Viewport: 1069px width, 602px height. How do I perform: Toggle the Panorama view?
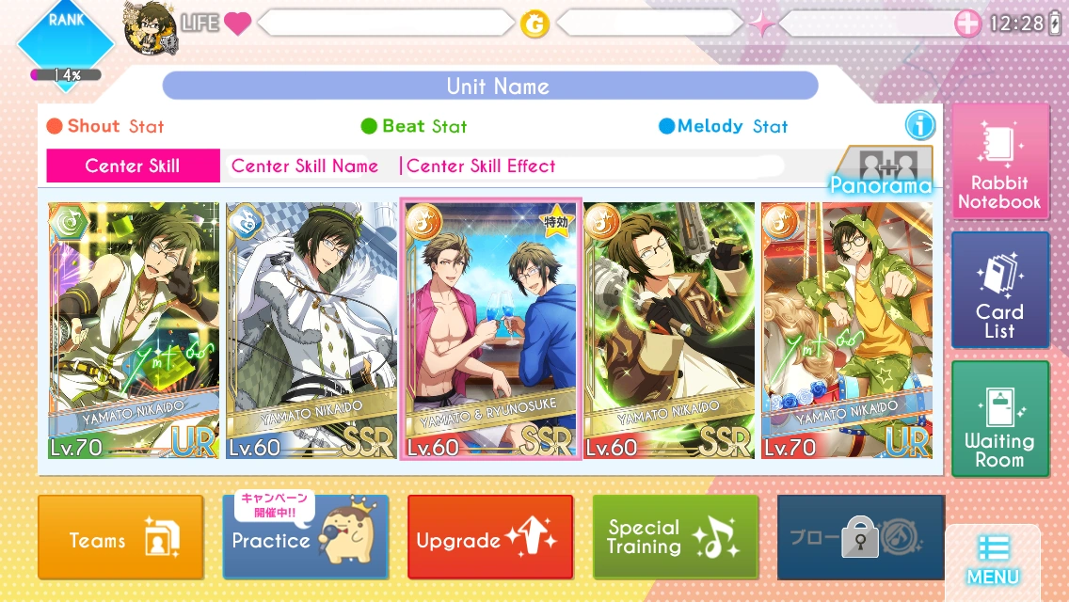[x=882, y=170]
